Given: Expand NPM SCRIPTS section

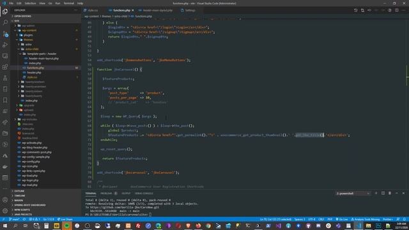Looking at the screenshot, I should [x=22, y=210].
